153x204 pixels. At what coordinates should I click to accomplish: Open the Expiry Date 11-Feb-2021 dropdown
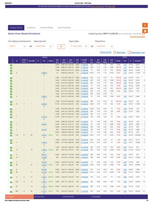pyautogui.click(x=79, y=46)
